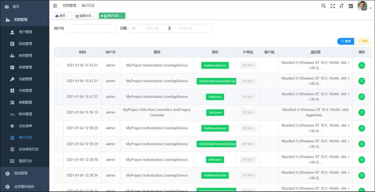Check the first row's checkbox

[59, 65]
